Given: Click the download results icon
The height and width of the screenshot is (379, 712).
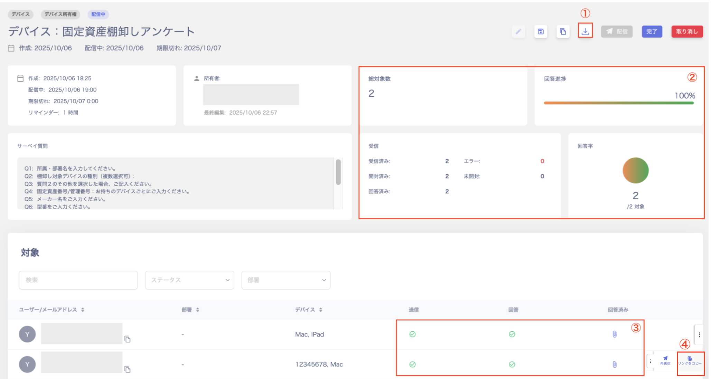Looking at the screenshot, I should (585, 31).
